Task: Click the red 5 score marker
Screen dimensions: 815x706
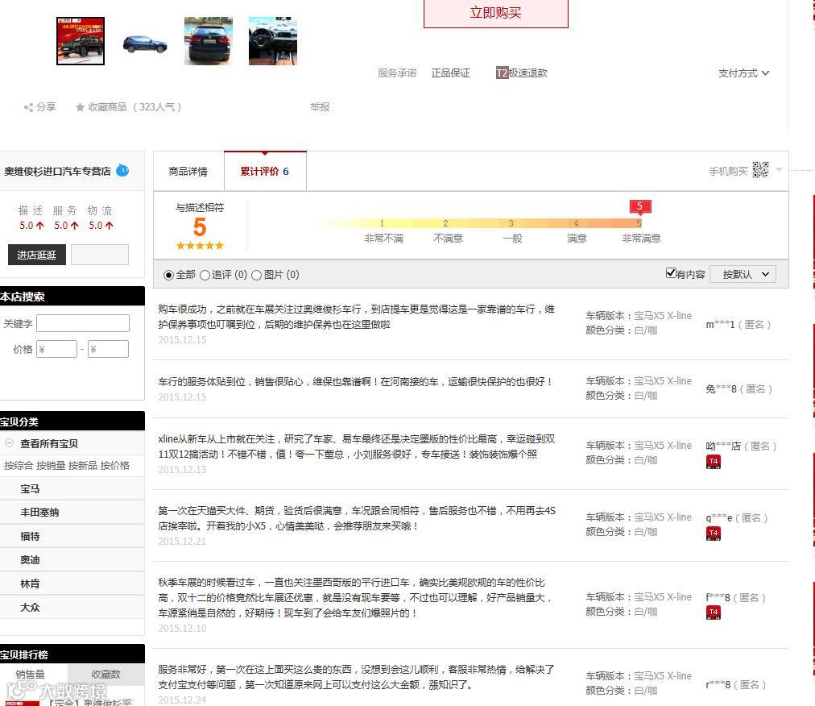Action: [639, 206]
